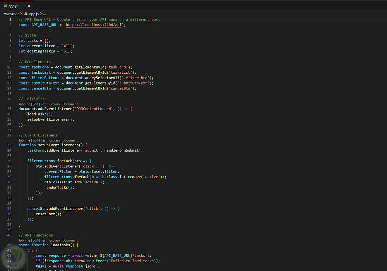This screenshot has width=387, height=271.
Task: Click the API_BASE_URL constant name on line 2
Action: click(x=44, y=25)
